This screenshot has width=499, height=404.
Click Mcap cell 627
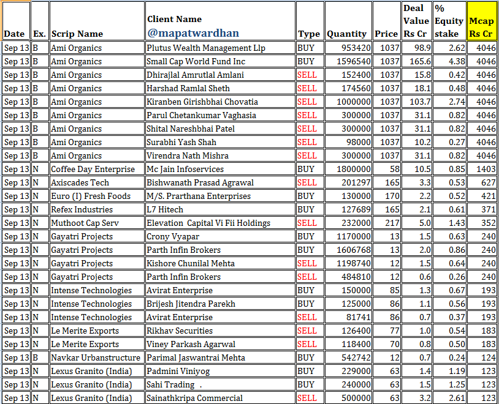[x=482, y=182]
